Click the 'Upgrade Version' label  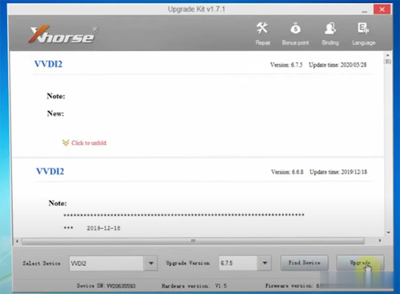click(188, 263)
